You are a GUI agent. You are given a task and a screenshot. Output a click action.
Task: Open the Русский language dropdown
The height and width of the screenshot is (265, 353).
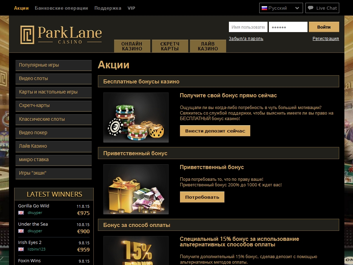pyautogui.click(x=281, y=8)
